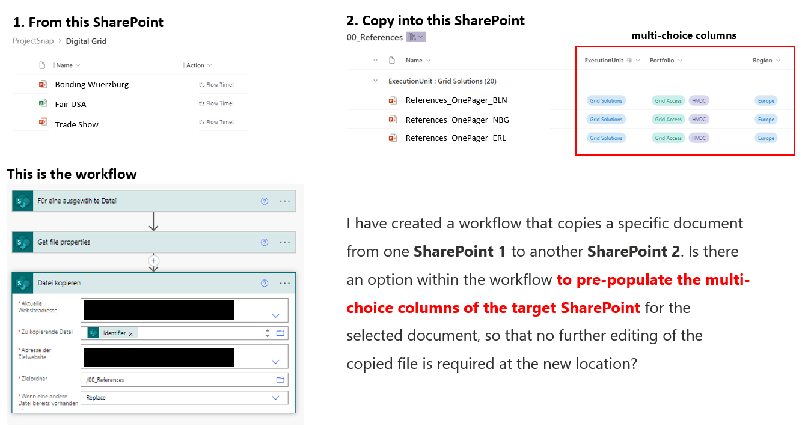Click Grid Access tag in NBG row
808x429 pixels.
pyautogui.click(x=669, y=120)
